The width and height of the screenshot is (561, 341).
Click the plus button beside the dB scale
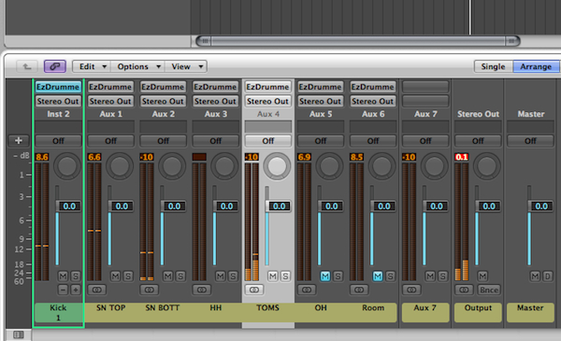click(19, 140)
